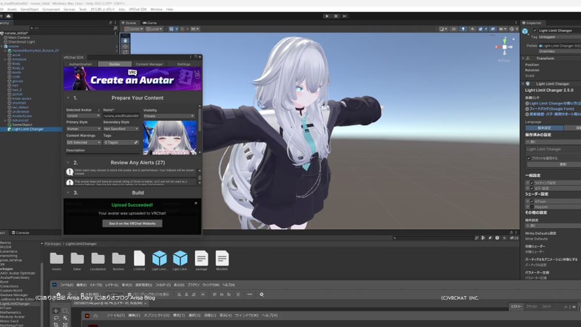Open the Component menu
Image resolution: width=581 pixels, height=327 pixels.
51,9
